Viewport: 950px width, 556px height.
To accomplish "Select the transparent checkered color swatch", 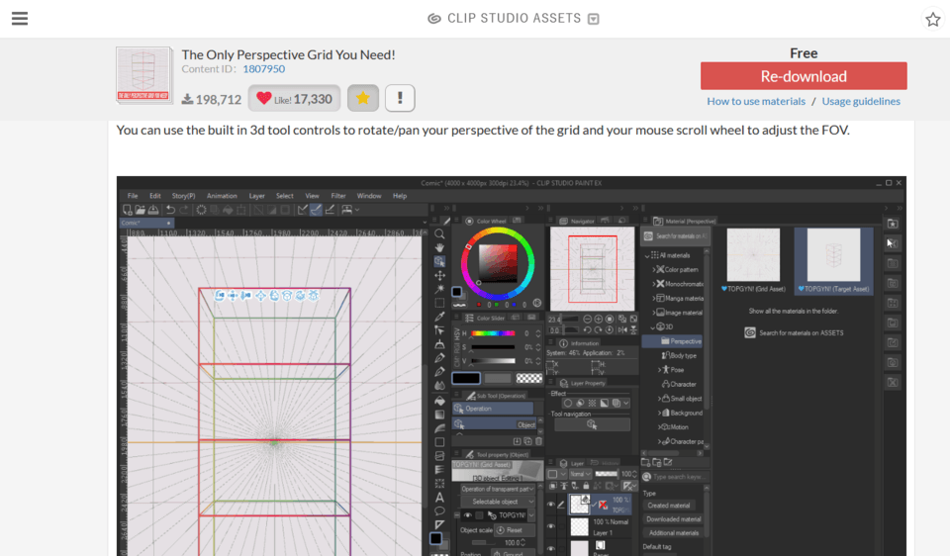I will (528, 379).
